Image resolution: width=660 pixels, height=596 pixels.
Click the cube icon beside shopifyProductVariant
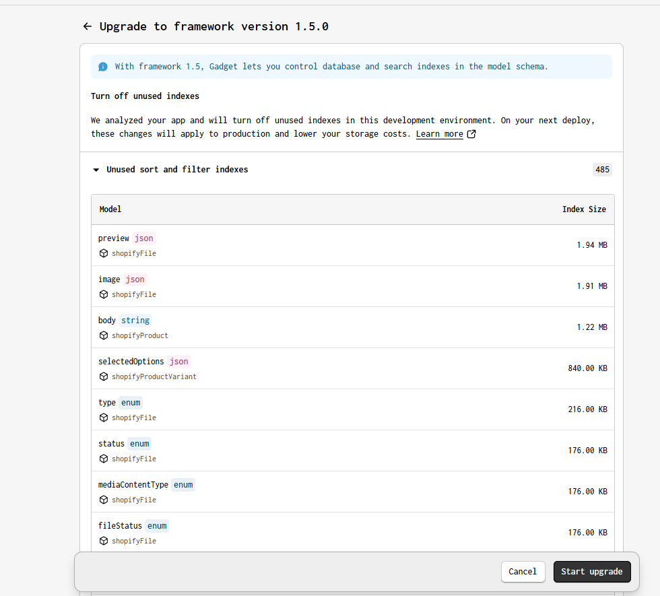104,376
